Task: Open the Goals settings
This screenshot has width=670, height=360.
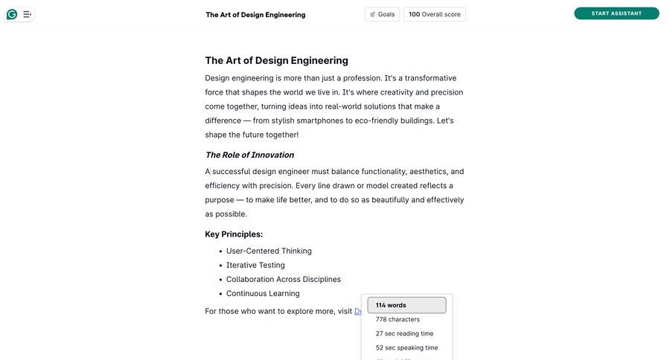Action: (383, 14)
